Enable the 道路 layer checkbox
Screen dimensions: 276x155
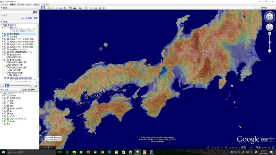tap(5, 106)
